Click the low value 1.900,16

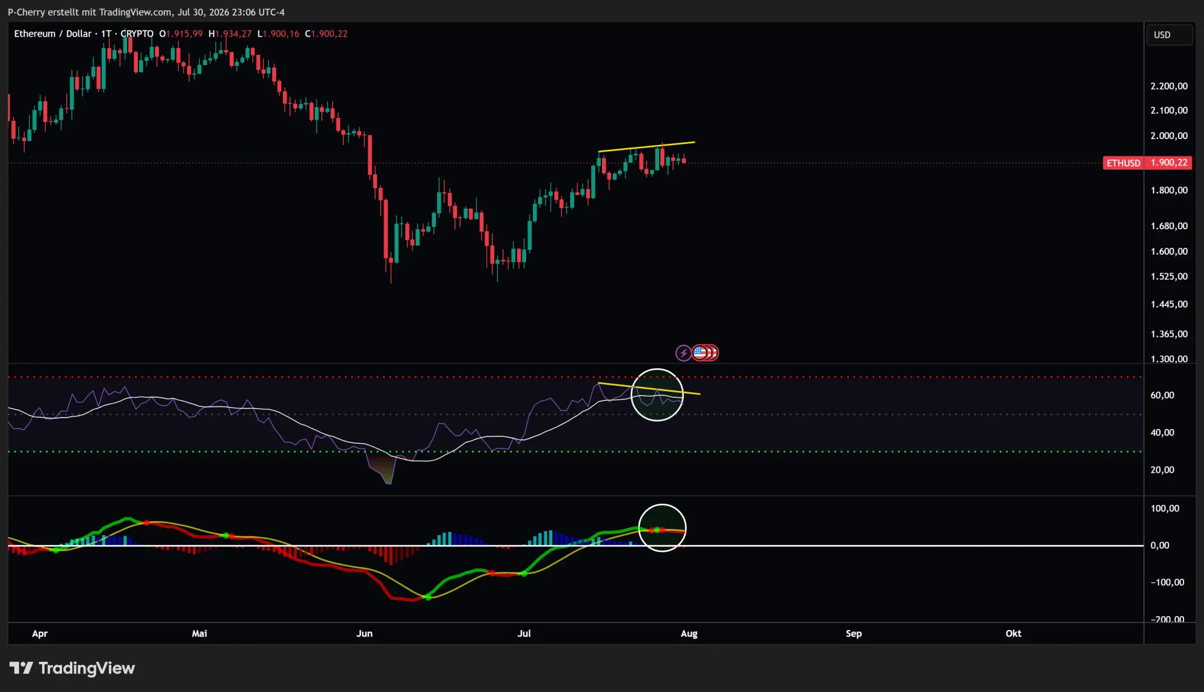point(281,34)
